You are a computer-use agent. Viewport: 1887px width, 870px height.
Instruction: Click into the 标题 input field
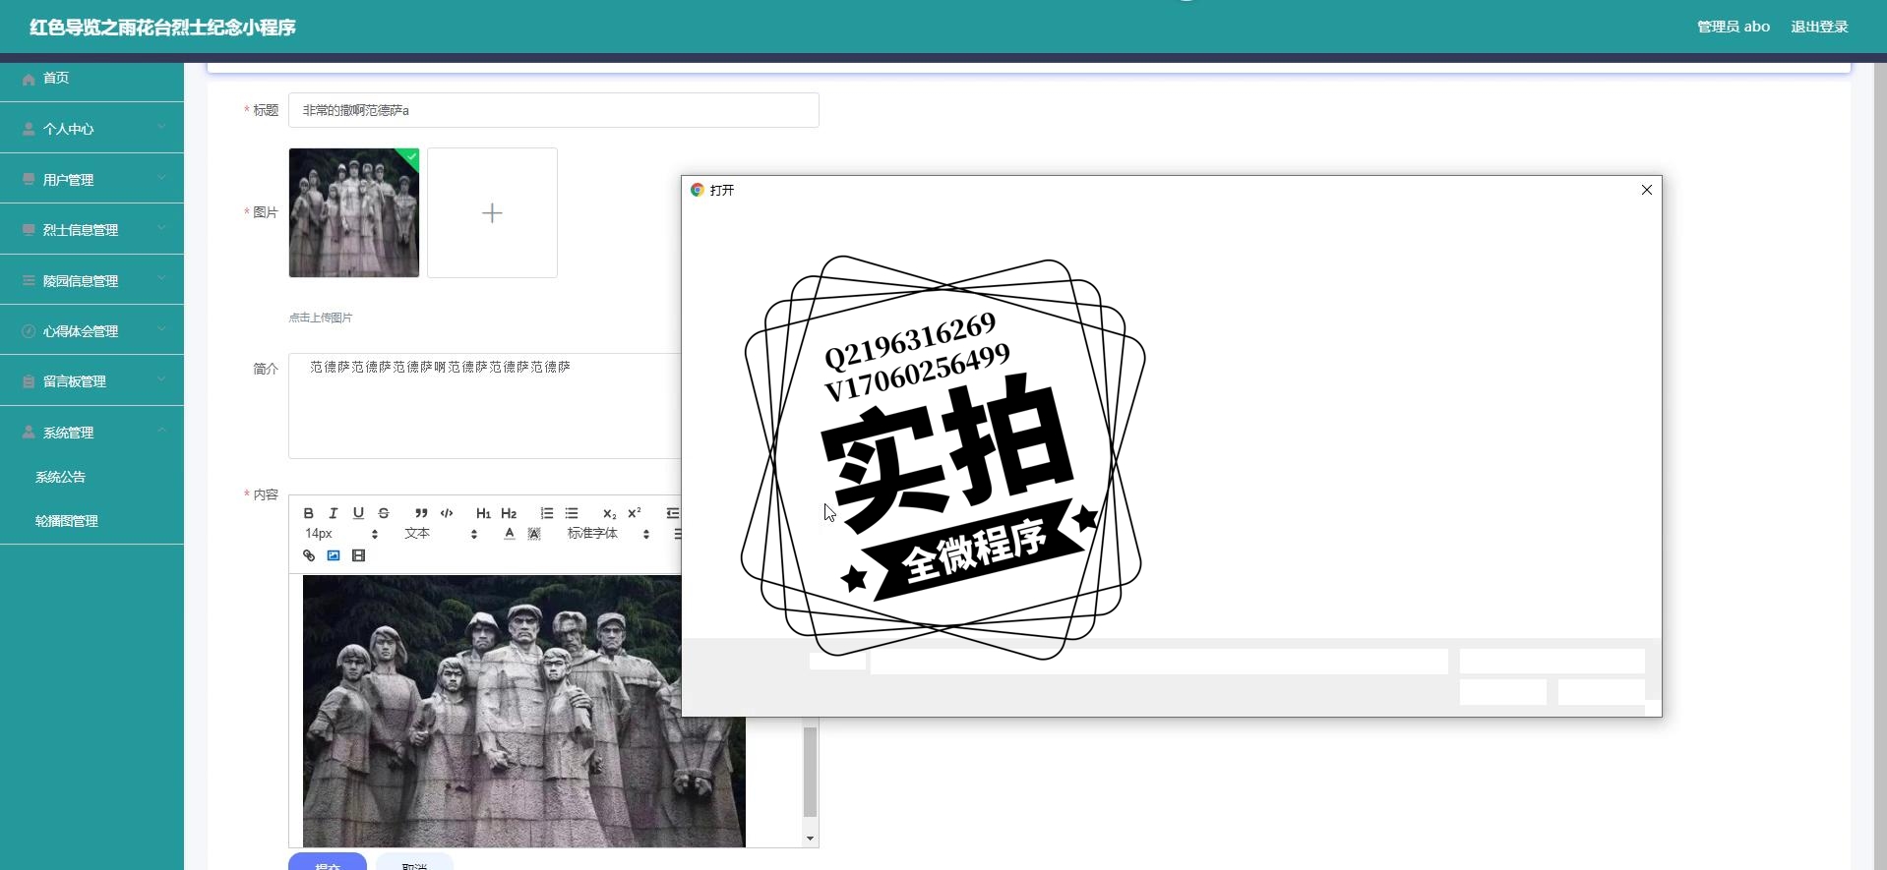[x=553, y=110]
